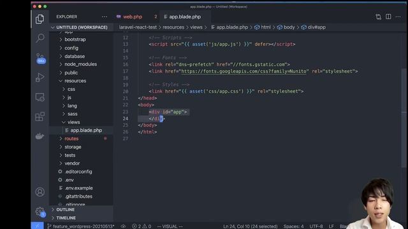This screenshot has height=229, width=408.
Task: Open the Source Control view icon
Action: coord(40,58)
